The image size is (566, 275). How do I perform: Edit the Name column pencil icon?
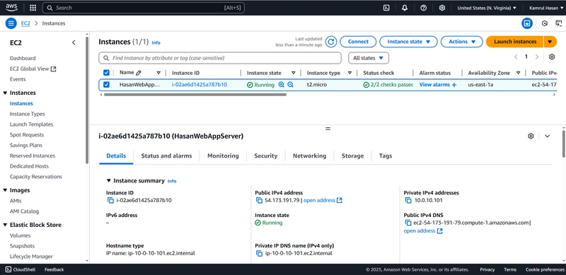click(x=139, y=73)
